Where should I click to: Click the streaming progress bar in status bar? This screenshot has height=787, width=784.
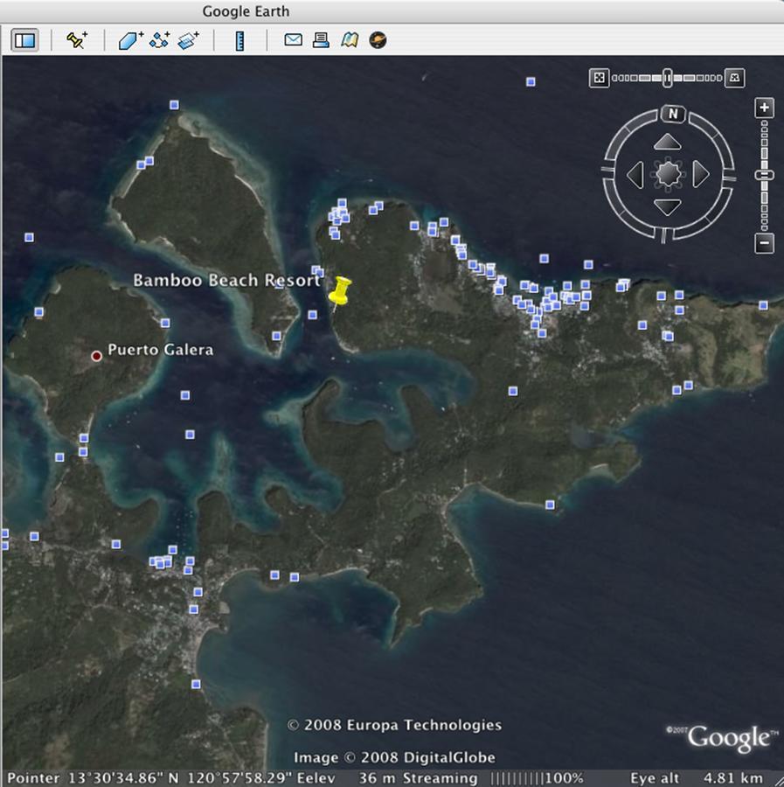(517, 778)
